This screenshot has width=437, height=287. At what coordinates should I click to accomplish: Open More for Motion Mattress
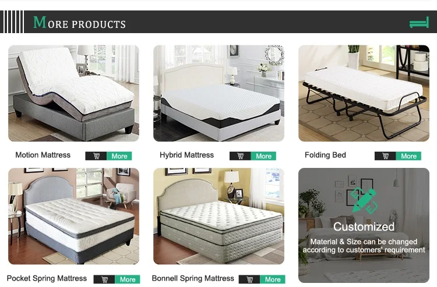point(119,156)
